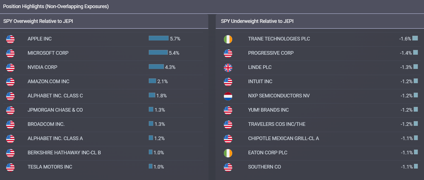This screenshot has width=424, height=180.
Task: Click the UK flag beside Linde PLC
Action: [x=228, y=68]
